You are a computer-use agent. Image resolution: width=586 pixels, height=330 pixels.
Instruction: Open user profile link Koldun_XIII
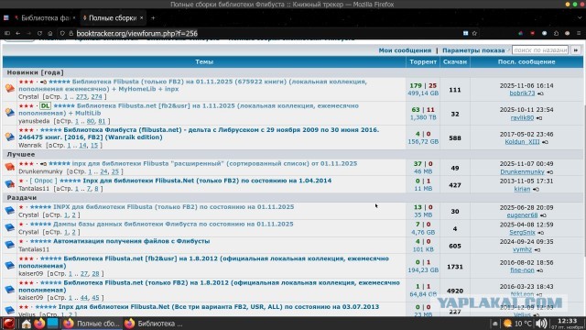pyautogui.click(x=522, y=142)
